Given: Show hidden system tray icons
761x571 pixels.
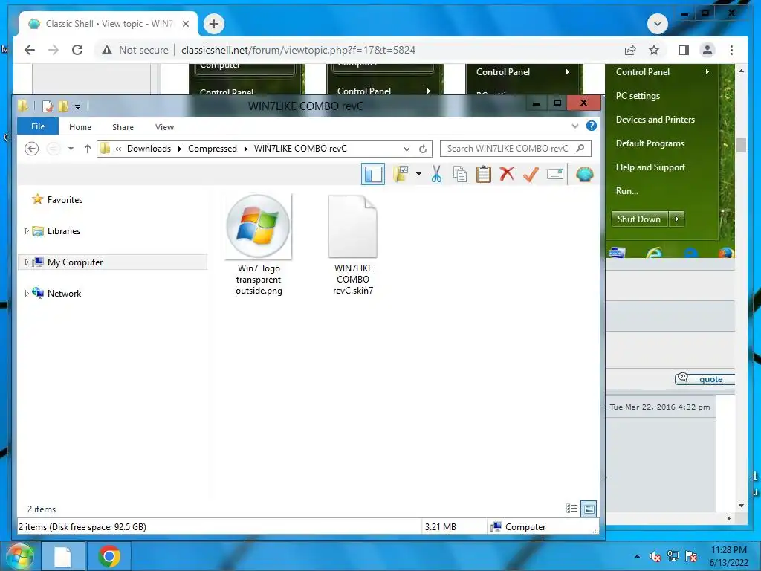Looking at the screenshot, I should coord(637,556).
